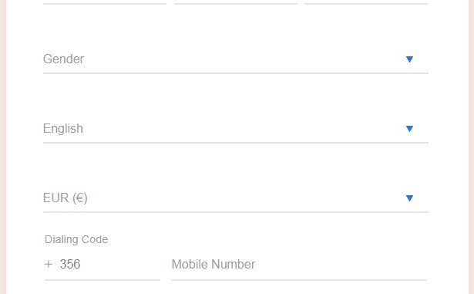Click the middle partially visible field at top
474x294 pixels.
pyautogui.click(x=236, y=2)
